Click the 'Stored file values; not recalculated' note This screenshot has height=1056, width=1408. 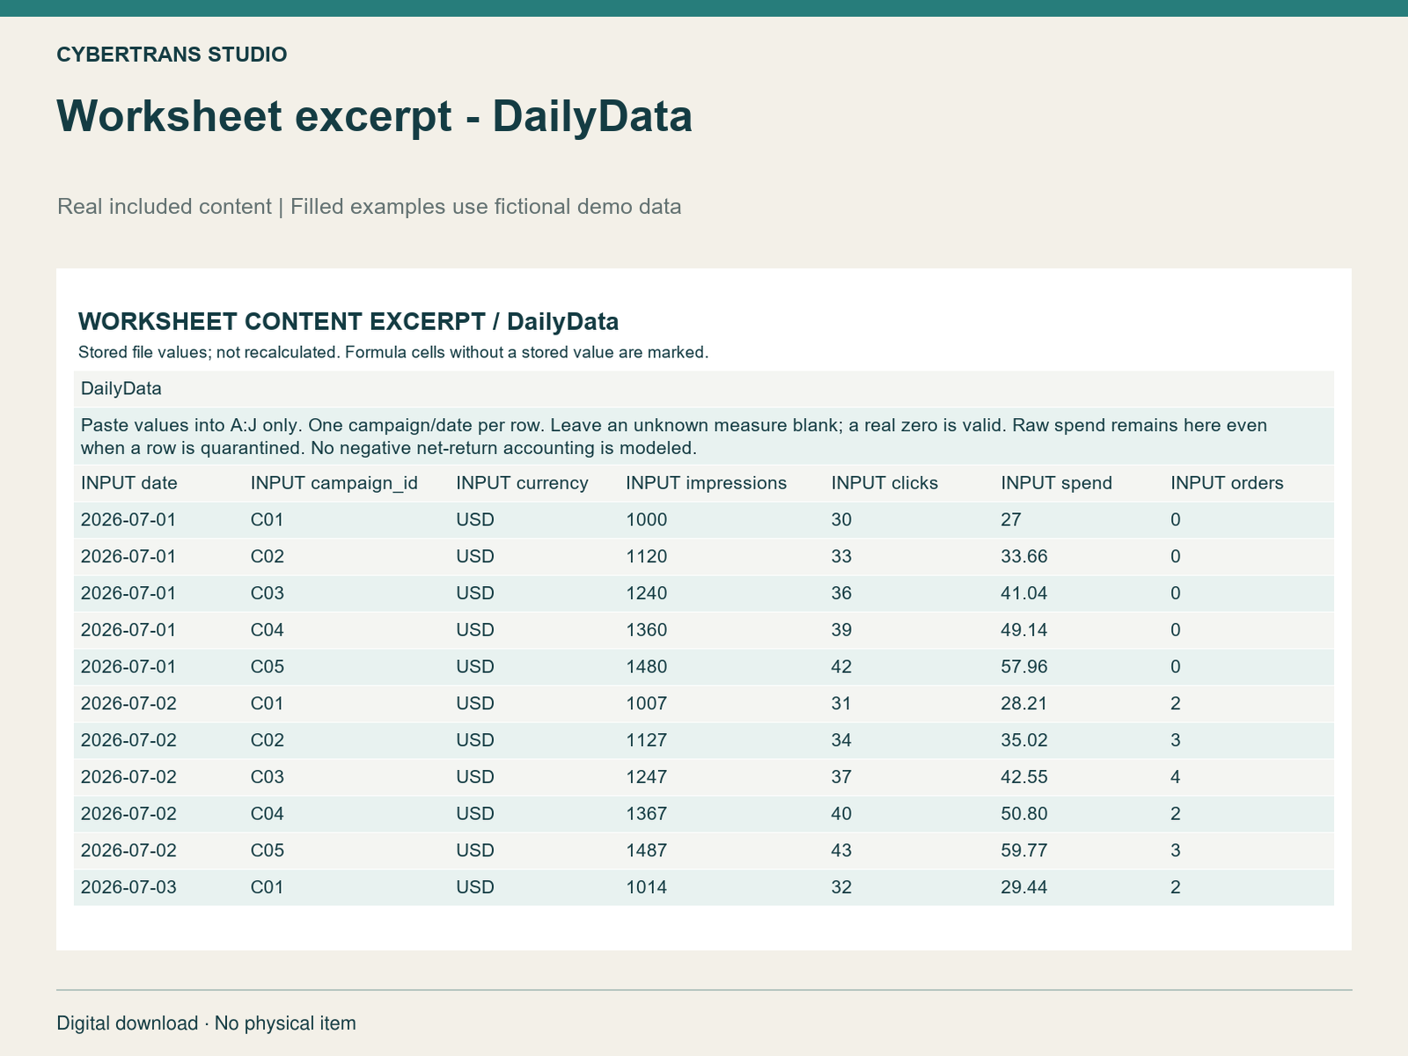coord(393,353)
